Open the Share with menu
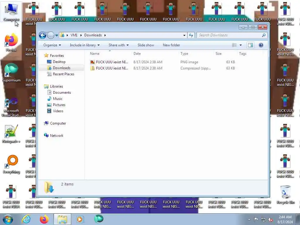This screenshot has width=300, height=225. point(118,45)
